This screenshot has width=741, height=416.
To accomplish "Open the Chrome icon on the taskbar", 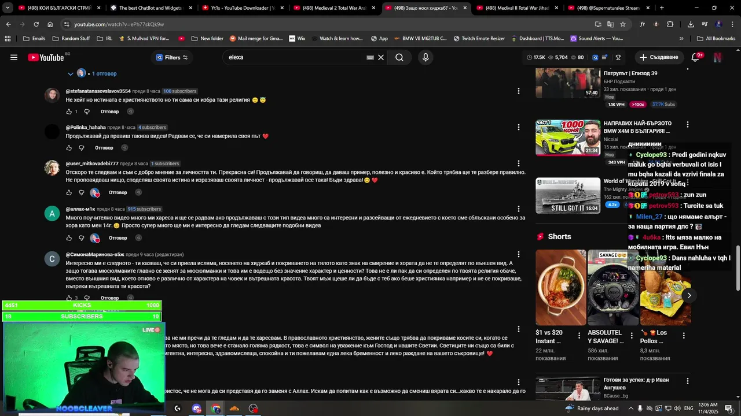I will pyautogui.click(x=216, y=408).
